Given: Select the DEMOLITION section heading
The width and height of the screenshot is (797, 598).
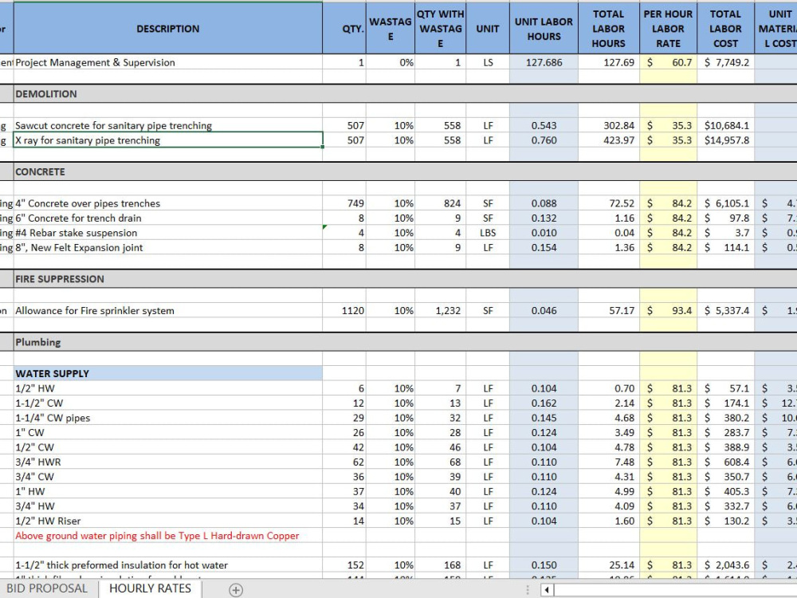Looking at the screenshot, I should point(167,94).
